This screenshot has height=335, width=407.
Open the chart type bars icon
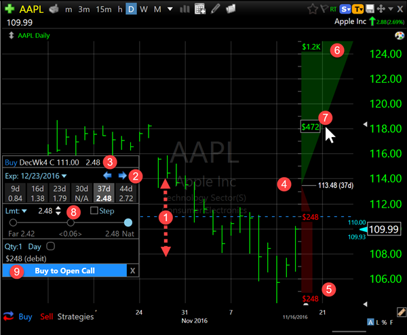click(x=185, y=9)
